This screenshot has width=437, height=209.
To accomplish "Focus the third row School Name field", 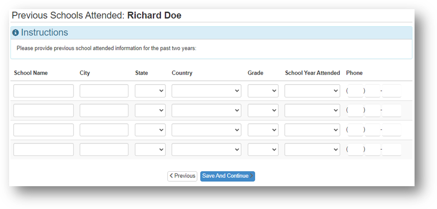I will tap(44, 130).
